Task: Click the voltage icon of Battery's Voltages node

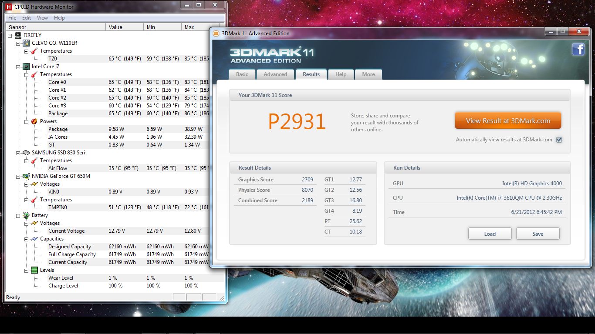Action: pyautogui.click(x=34, y=223)
